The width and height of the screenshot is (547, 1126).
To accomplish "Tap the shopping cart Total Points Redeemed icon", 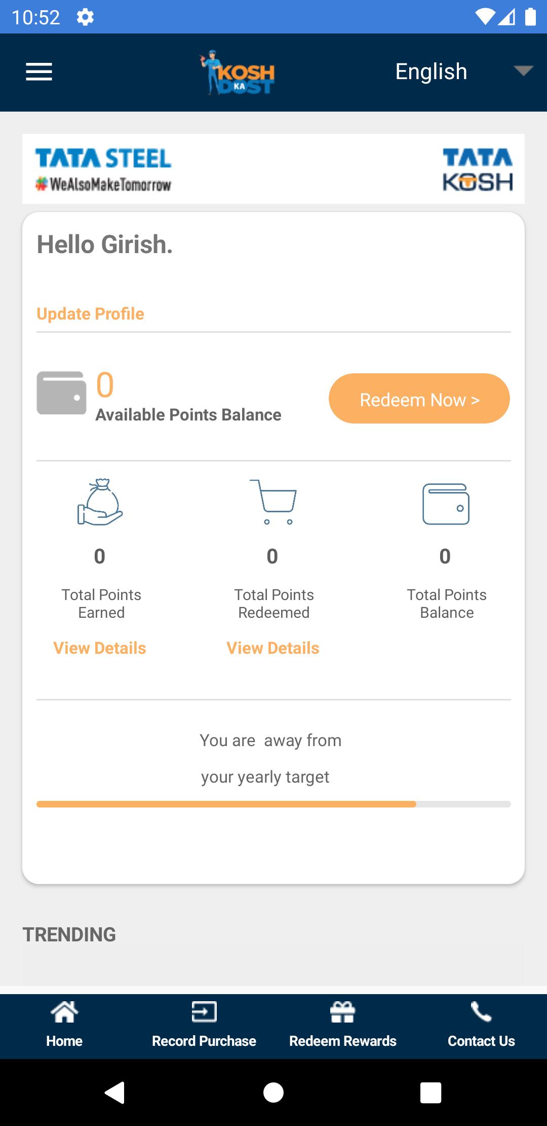I will pyautogui.click(x=273, y=502).
